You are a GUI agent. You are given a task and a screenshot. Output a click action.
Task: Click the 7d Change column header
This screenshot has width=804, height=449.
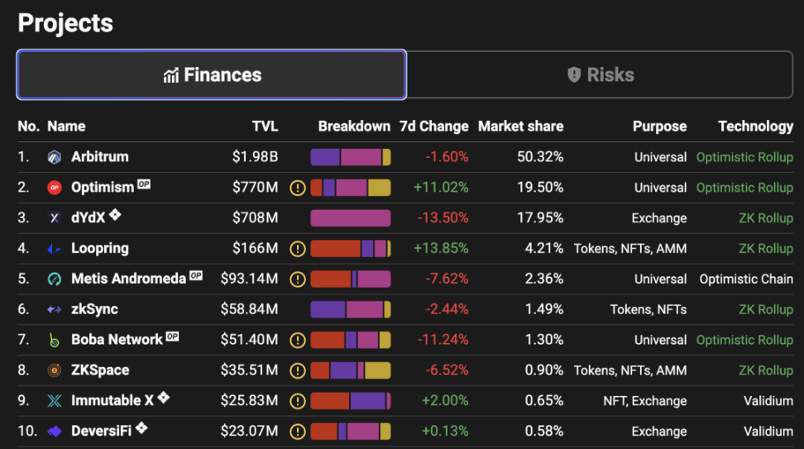point(433,127)
